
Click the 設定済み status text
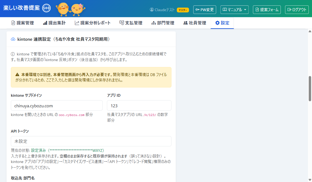point(39,150)
